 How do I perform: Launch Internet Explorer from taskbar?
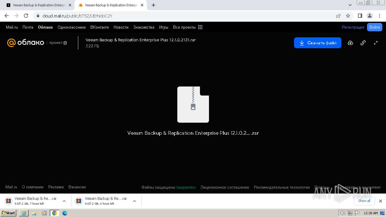tap(24, 213)
